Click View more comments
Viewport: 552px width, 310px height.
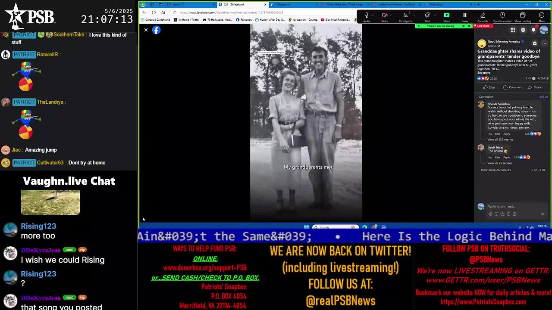coord(496,170)
